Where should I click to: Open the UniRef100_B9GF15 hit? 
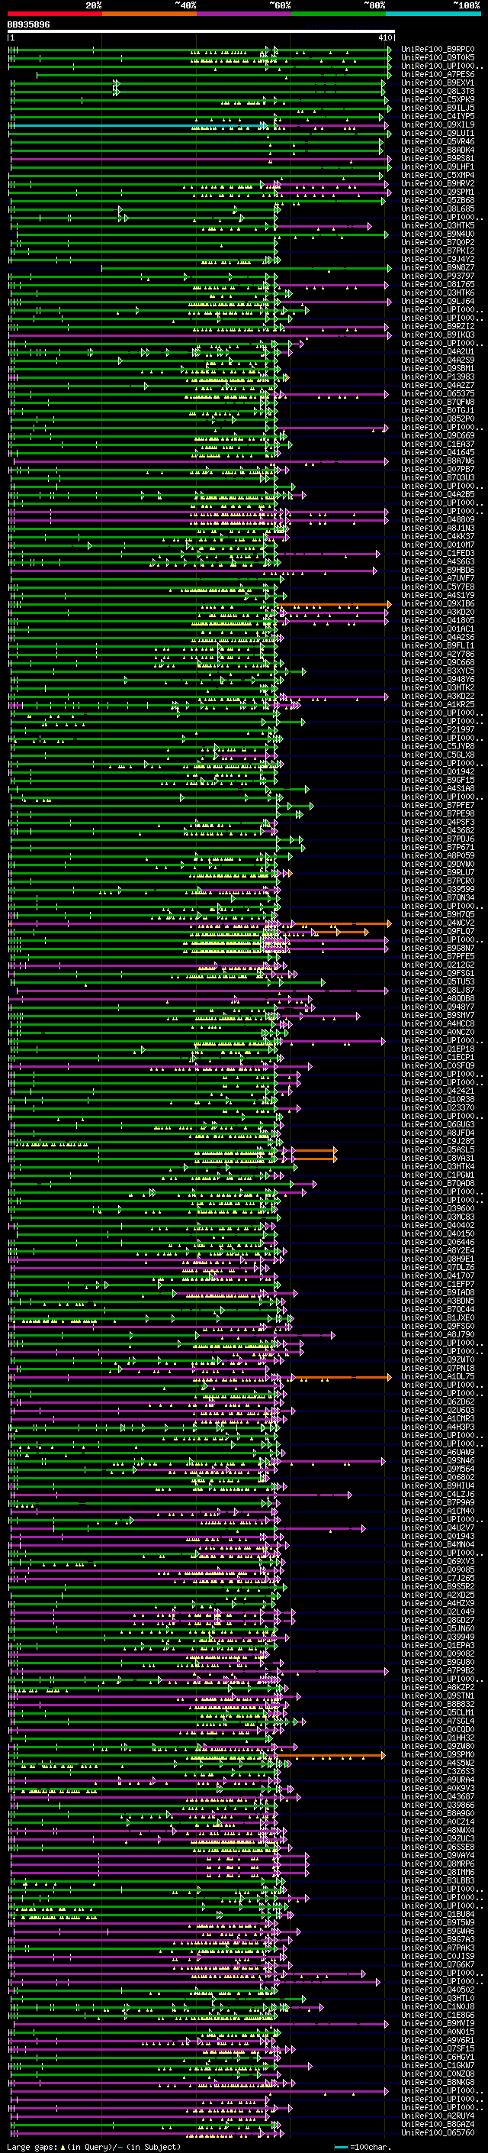(437, 780)
